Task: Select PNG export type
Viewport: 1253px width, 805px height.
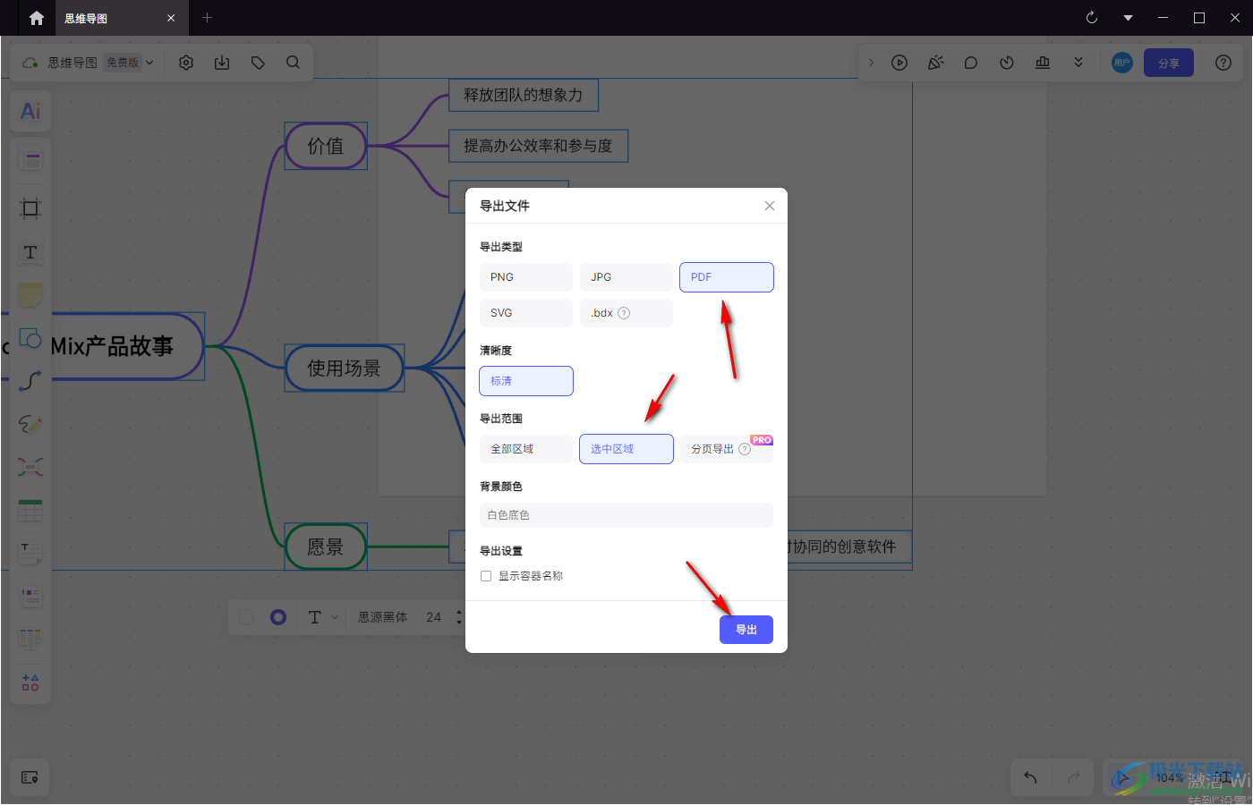Action: (526, 277)
